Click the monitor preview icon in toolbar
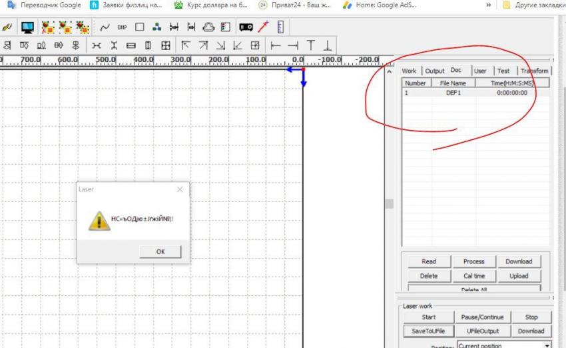 click(x=27, y=27)
